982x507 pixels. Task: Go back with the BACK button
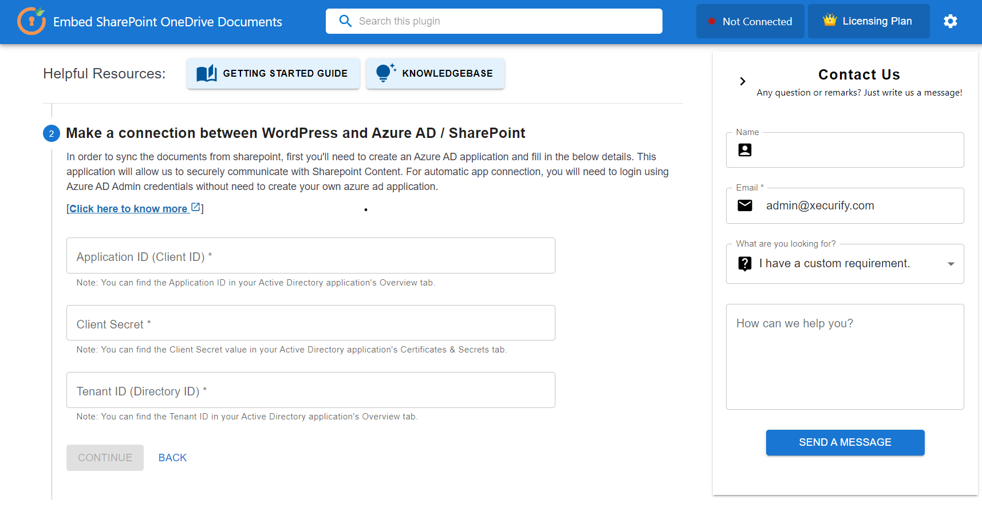tap(172, 458)
